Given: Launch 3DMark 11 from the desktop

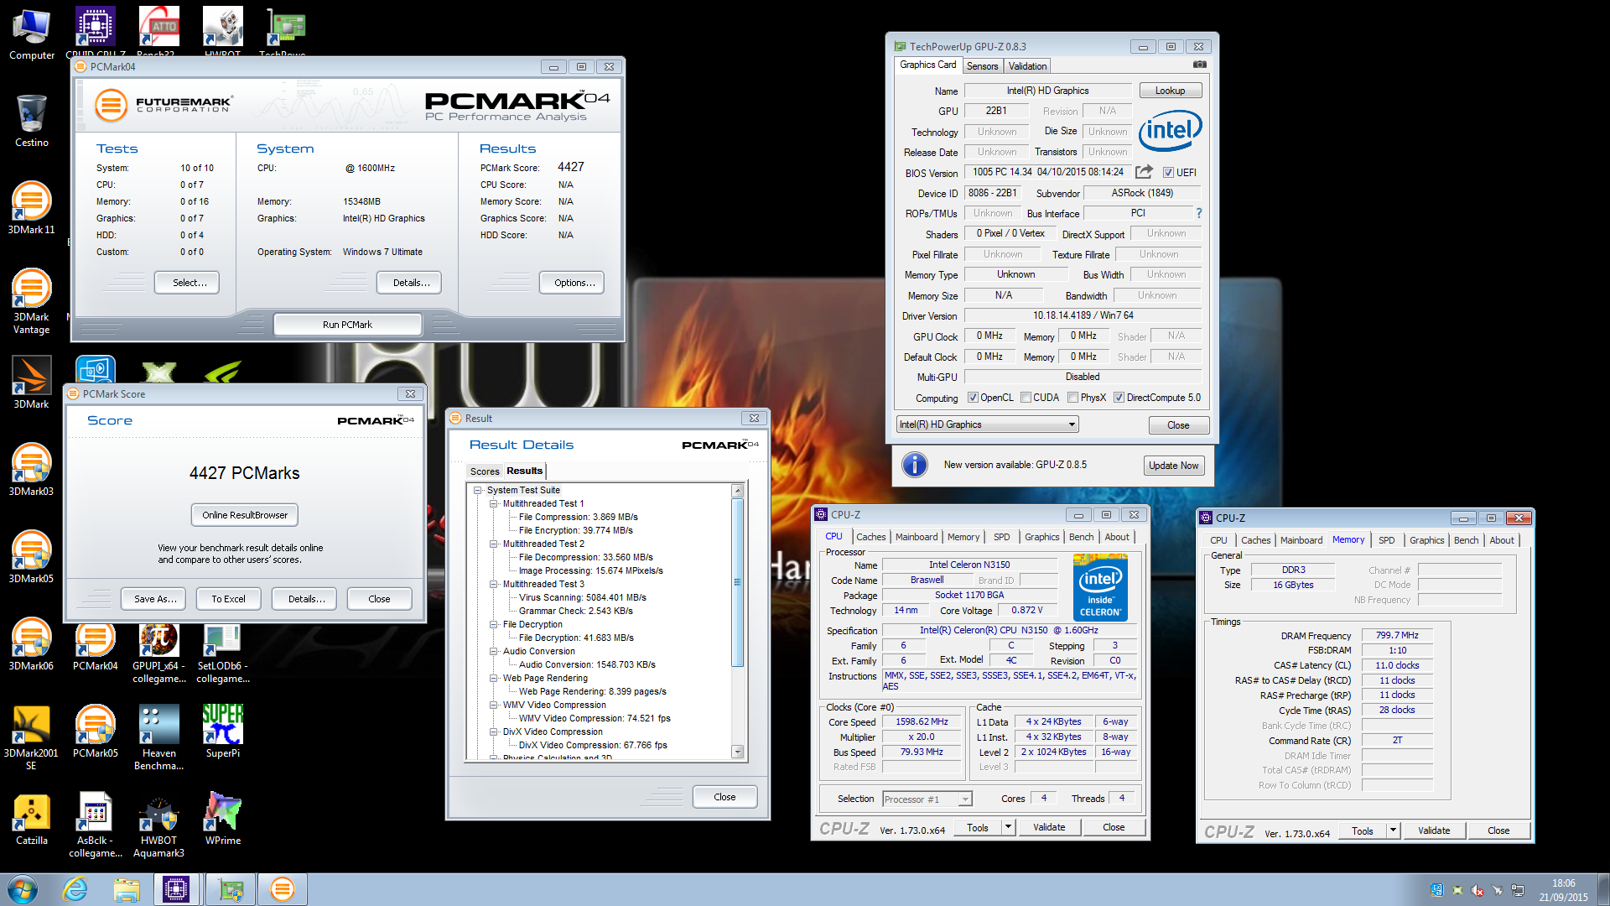Looking at the screenshot, I should (x=32, y=208).
